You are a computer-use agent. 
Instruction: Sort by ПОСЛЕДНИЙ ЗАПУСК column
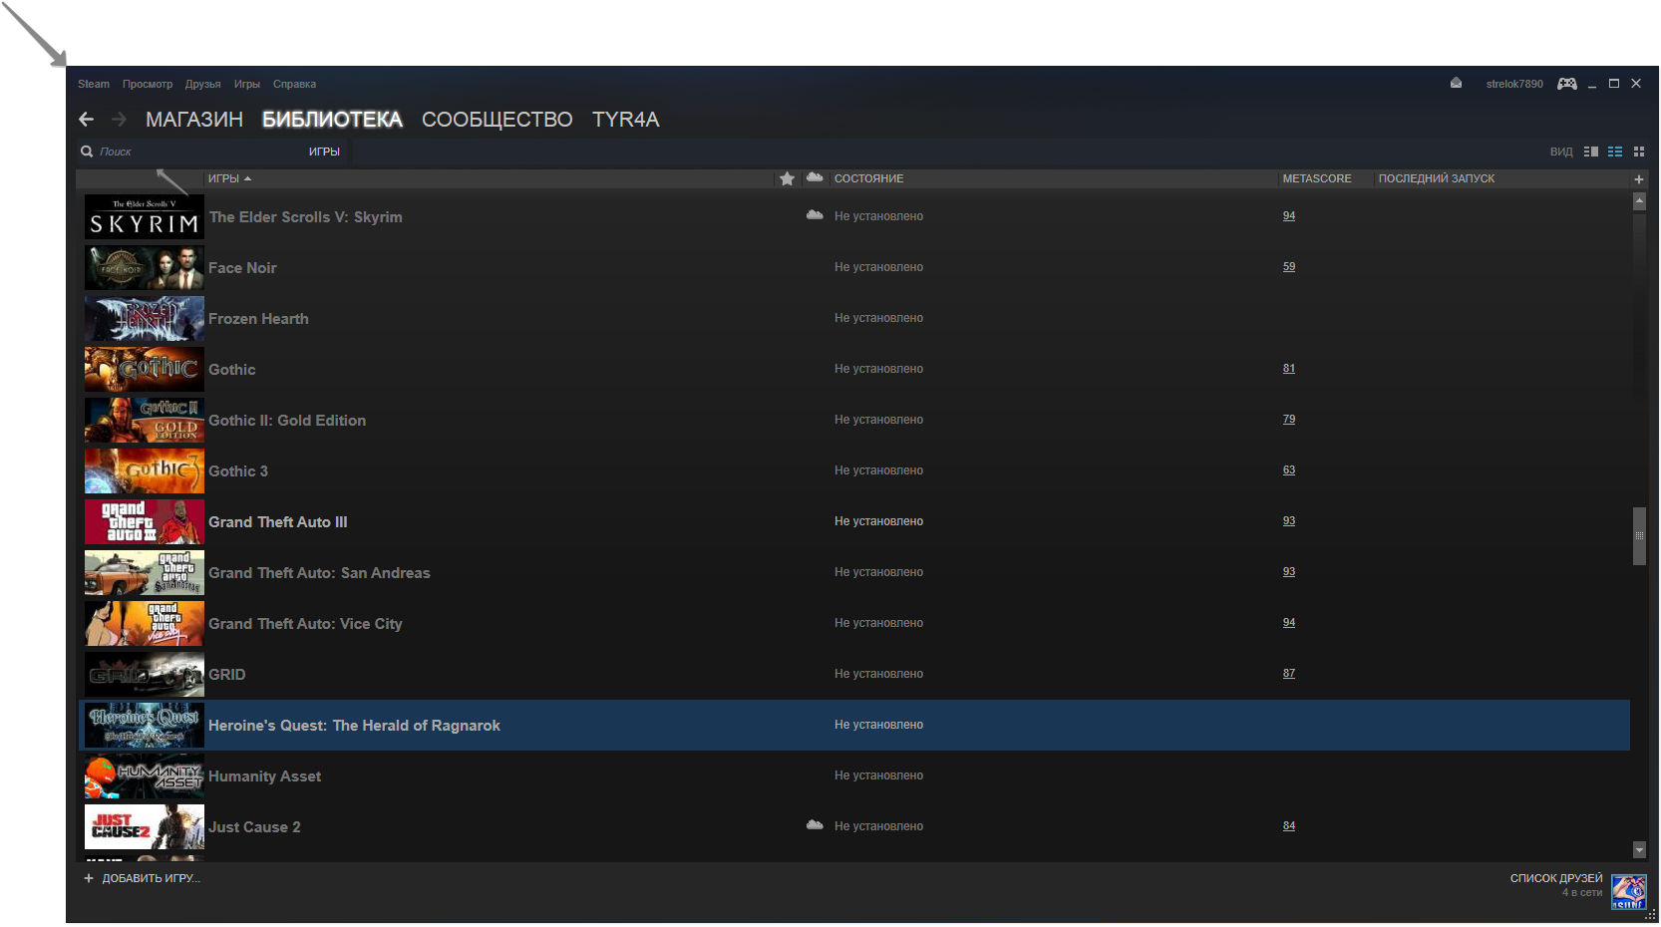click(1436, 178)
